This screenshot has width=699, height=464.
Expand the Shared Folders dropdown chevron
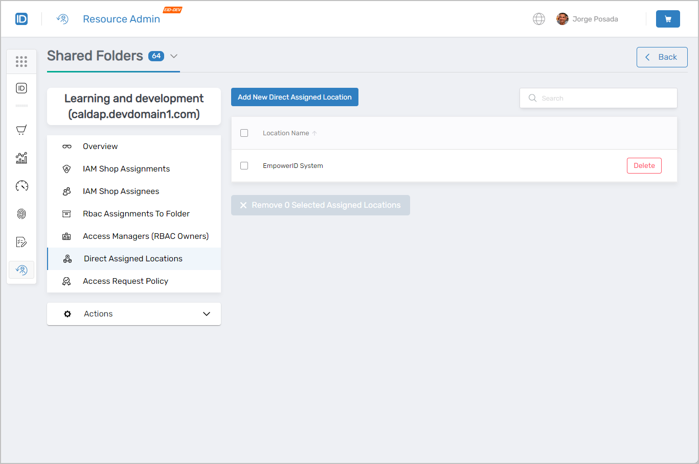[x=174, y=56]
